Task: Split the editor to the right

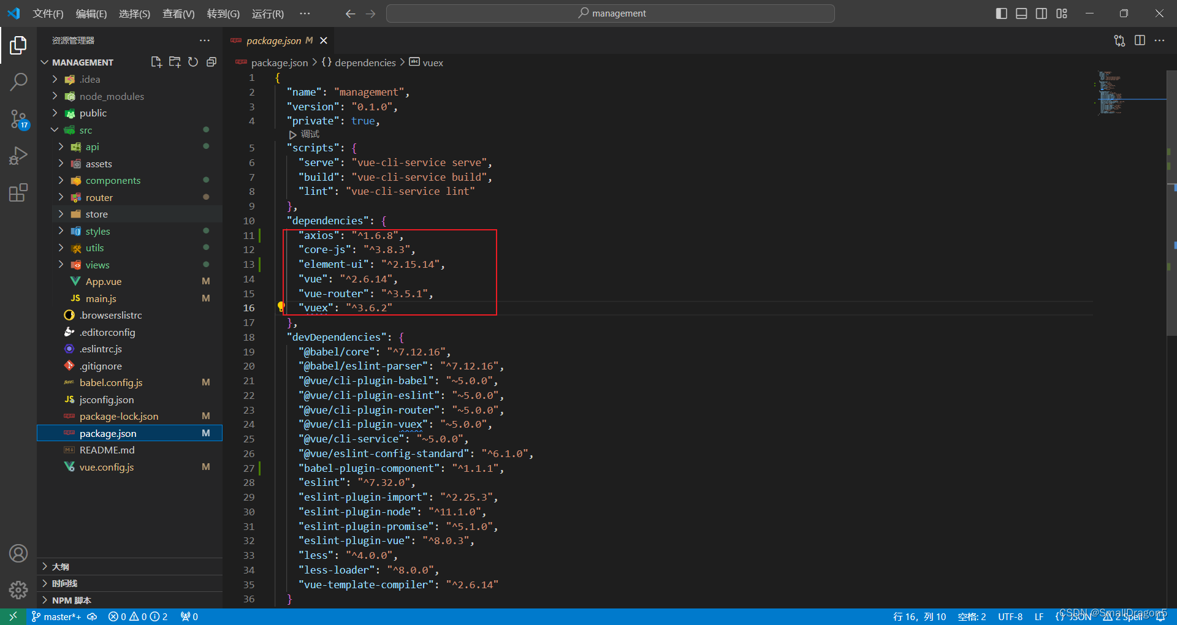Action: (1140, 40)
